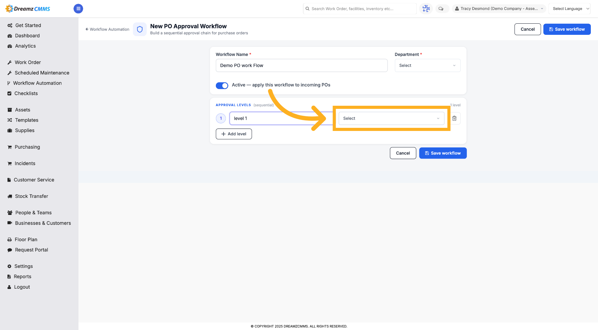Open Workflow Automation in sidebar

37,83
